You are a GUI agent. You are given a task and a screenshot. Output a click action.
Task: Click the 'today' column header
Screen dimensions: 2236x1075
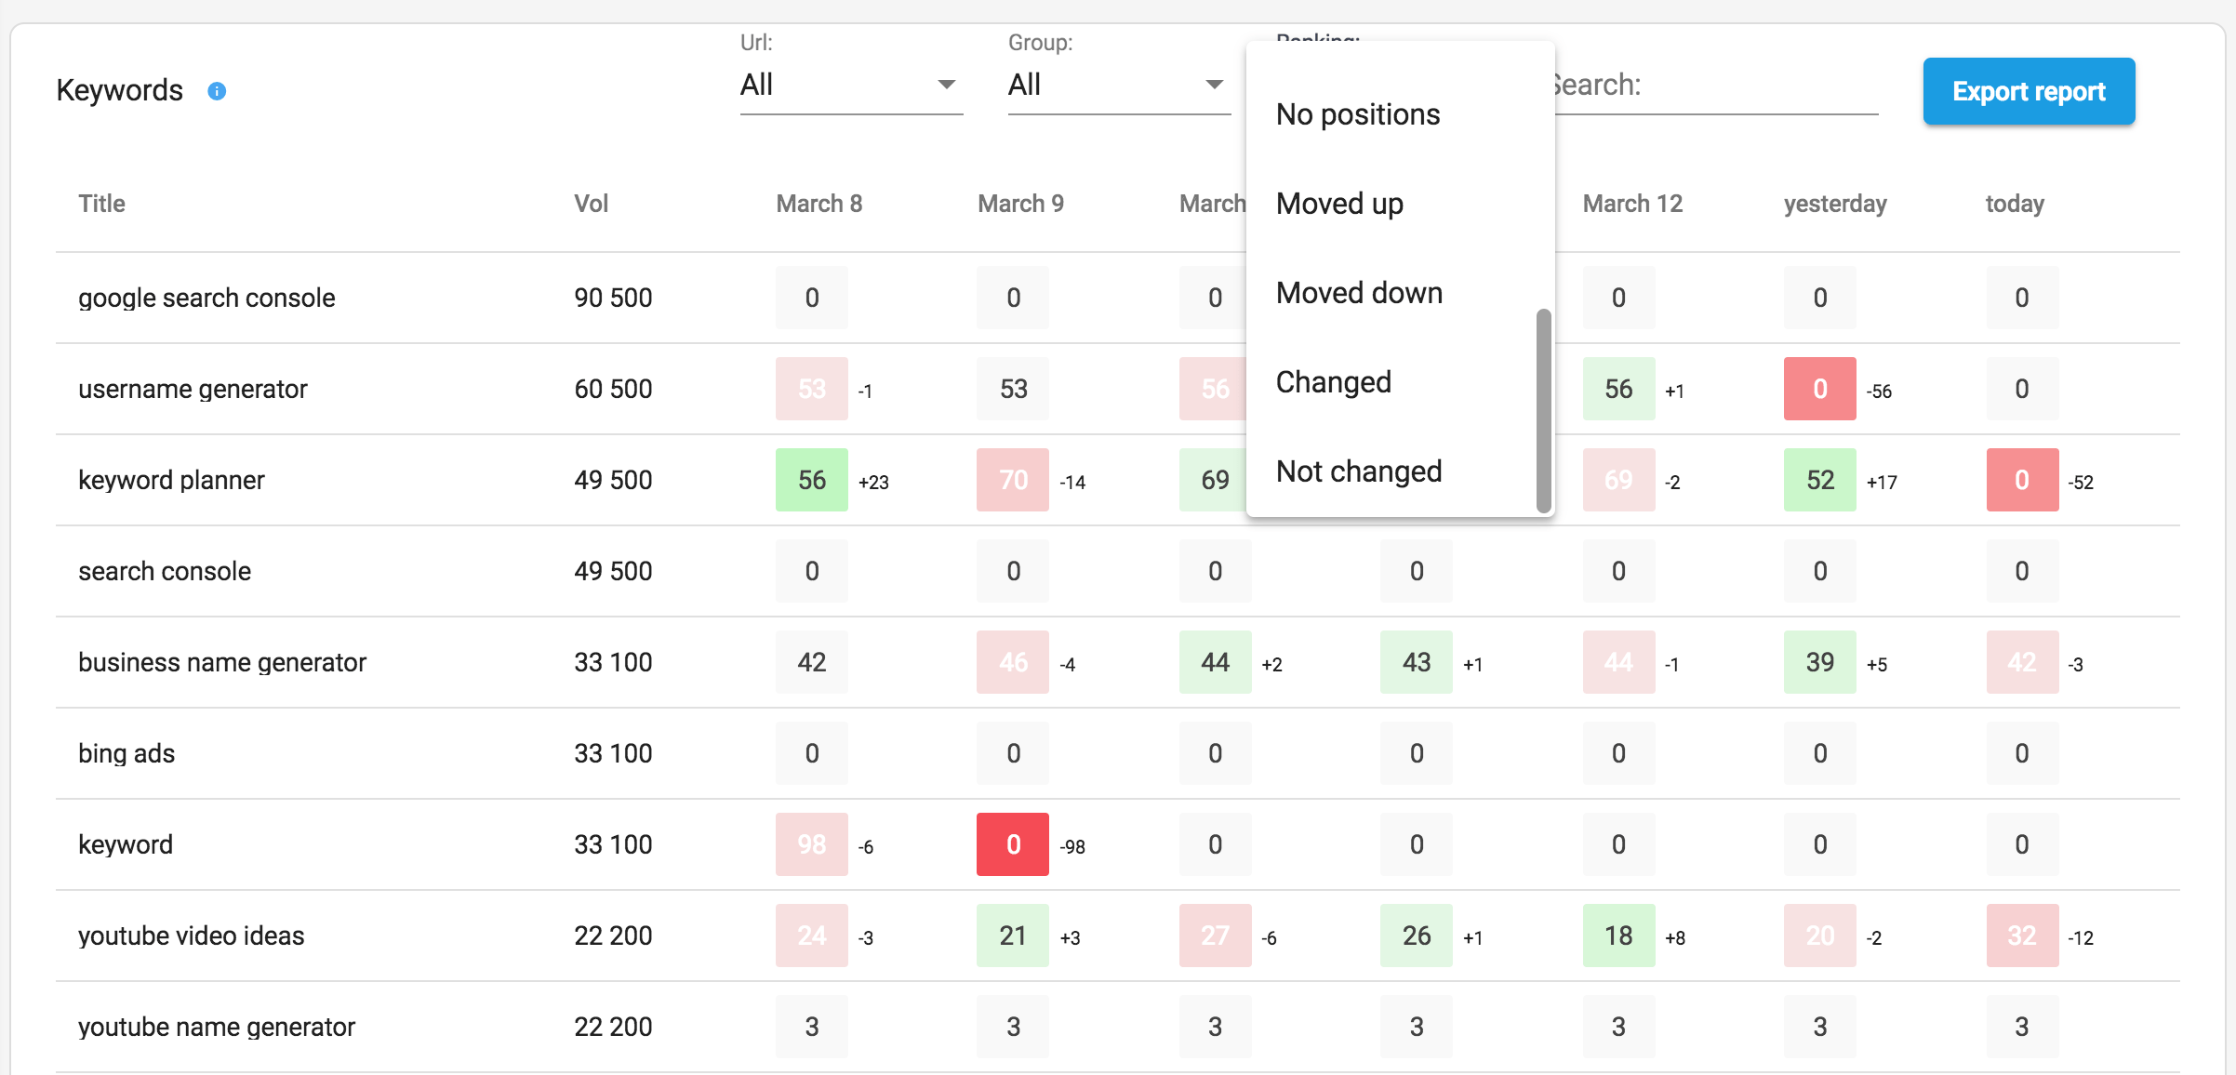pos(2015,204)
